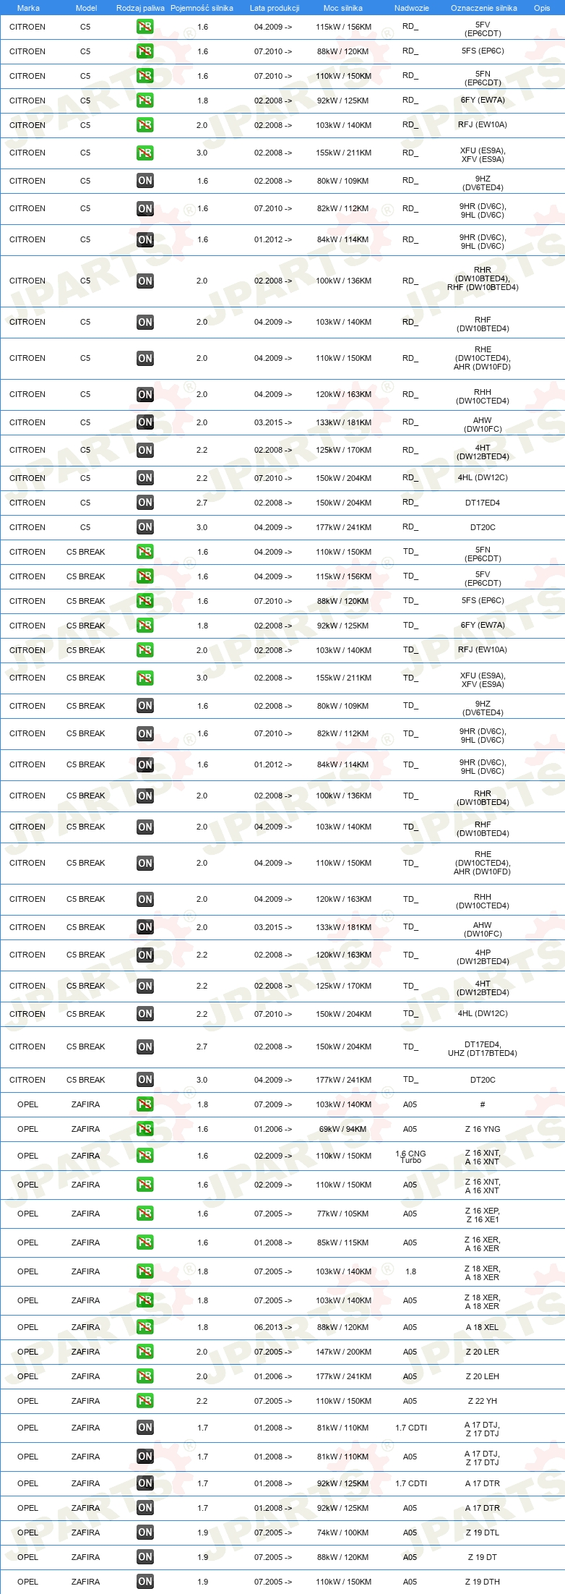Click the '1.6 CNG Turbo' body cell
565x1594 pixels.
tap(410, 1156)
